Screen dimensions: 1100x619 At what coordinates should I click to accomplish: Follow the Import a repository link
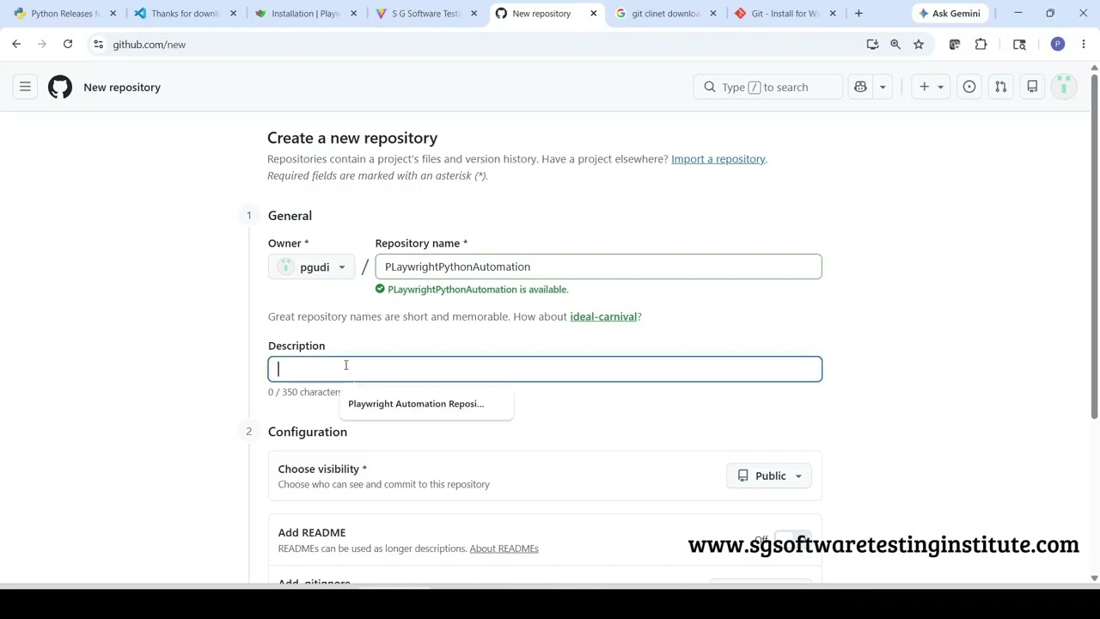[718, 159]
